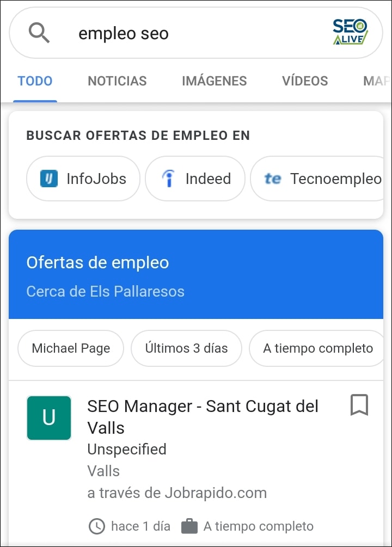The width and height of the screenshot is (392, 547).
Task: Click the briefcase icon beside 'A tiempo completo'
Action: click(x=190, y=526)
